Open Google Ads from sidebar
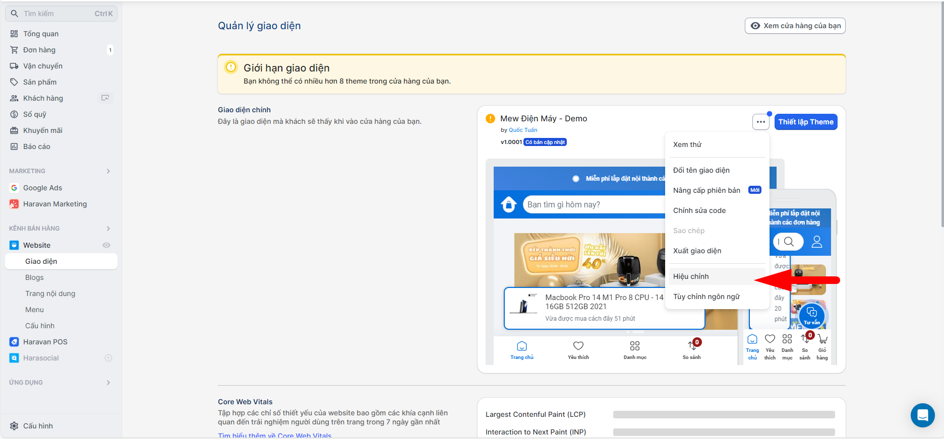 point(42,188)
